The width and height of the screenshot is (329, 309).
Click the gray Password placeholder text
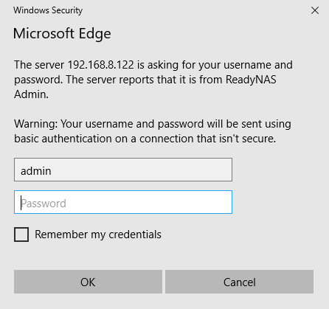pyautogui.click(x=44, y=204)
